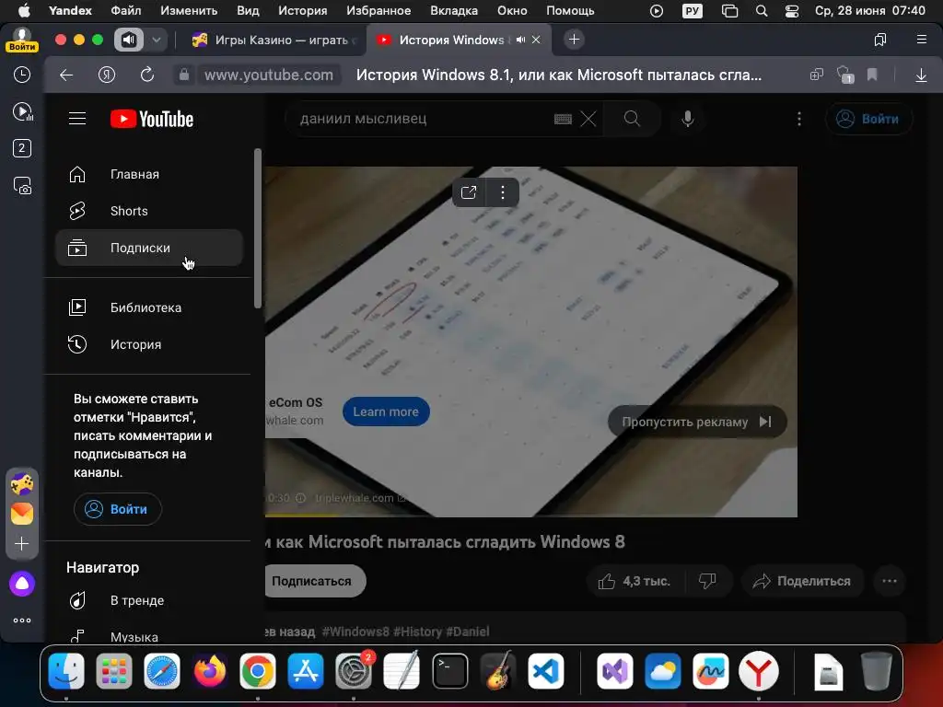943x707 pixels.
Task: Open the Вкладка menu
Action: pos(453,11)
